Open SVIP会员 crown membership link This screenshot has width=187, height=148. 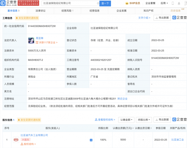pyautogui.click(x=133, y=3)
